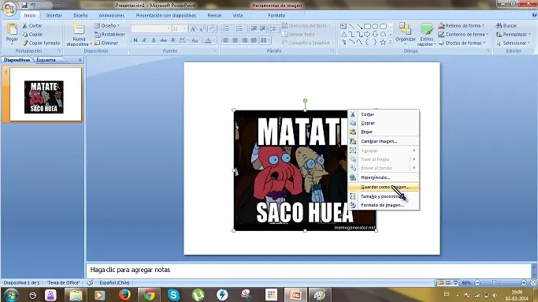Open the Animaciones ribbon tab

click(112, 16)
